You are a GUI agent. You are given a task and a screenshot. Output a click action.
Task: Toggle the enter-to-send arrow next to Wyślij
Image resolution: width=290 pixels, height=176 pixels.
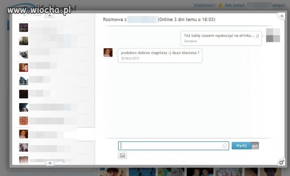pos(255,146)
